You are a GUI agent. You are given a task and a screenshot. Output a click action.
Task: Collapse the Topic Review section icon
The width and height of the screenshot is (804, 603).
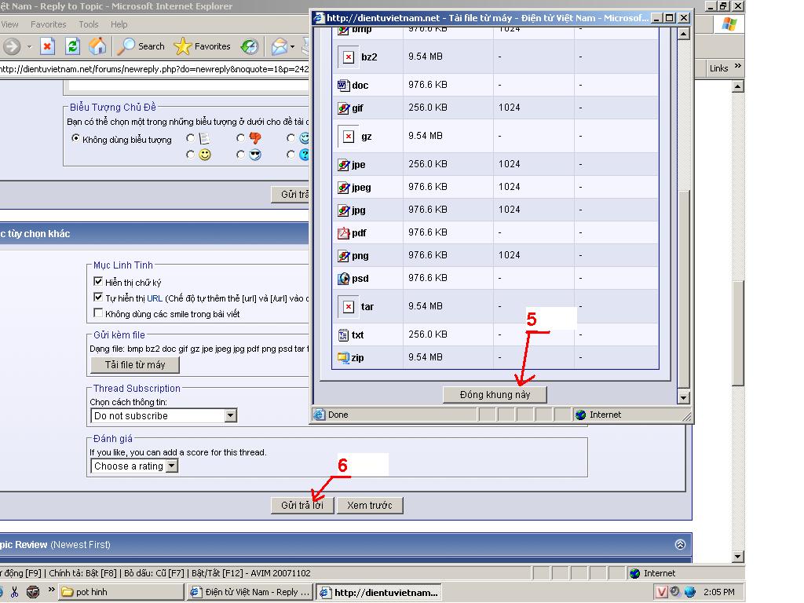(x=680, y=545)
